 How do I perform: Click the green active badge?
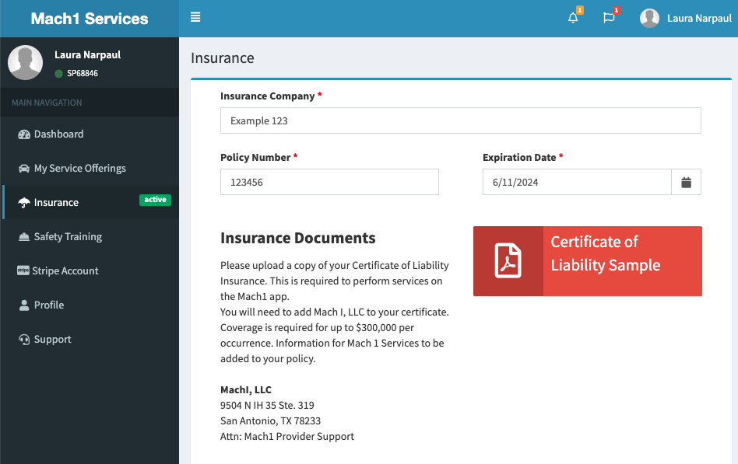[x=156, y=200]
